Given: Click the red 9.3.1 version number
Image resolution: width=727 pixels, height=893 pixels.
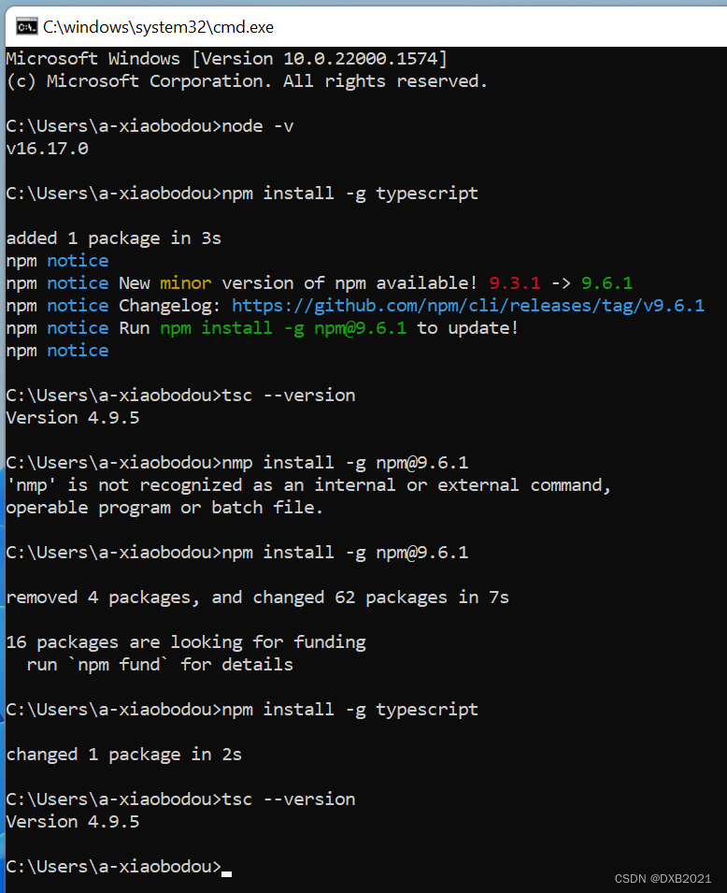Looking at the screenshot, I should [x=515, y=283].
